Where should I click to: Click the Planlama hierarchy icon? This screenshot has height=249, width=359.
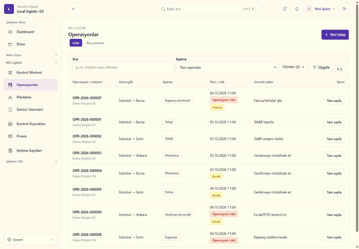[10, 97]
